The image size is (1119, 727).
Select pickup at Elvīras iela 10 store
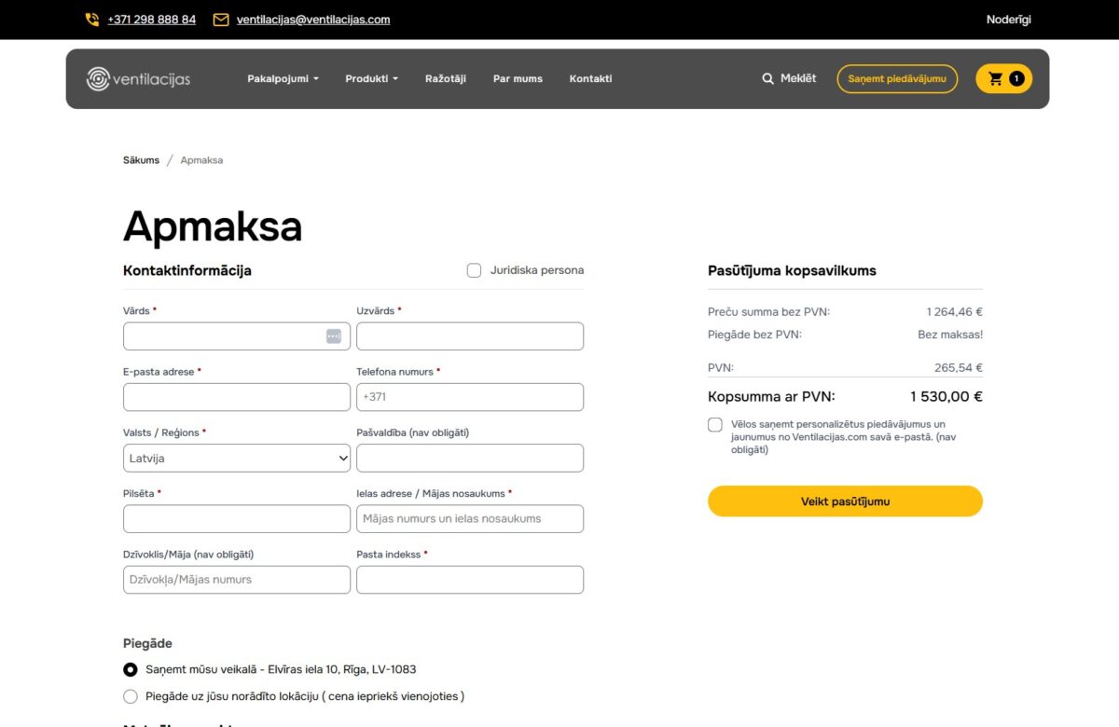[131, 669]
